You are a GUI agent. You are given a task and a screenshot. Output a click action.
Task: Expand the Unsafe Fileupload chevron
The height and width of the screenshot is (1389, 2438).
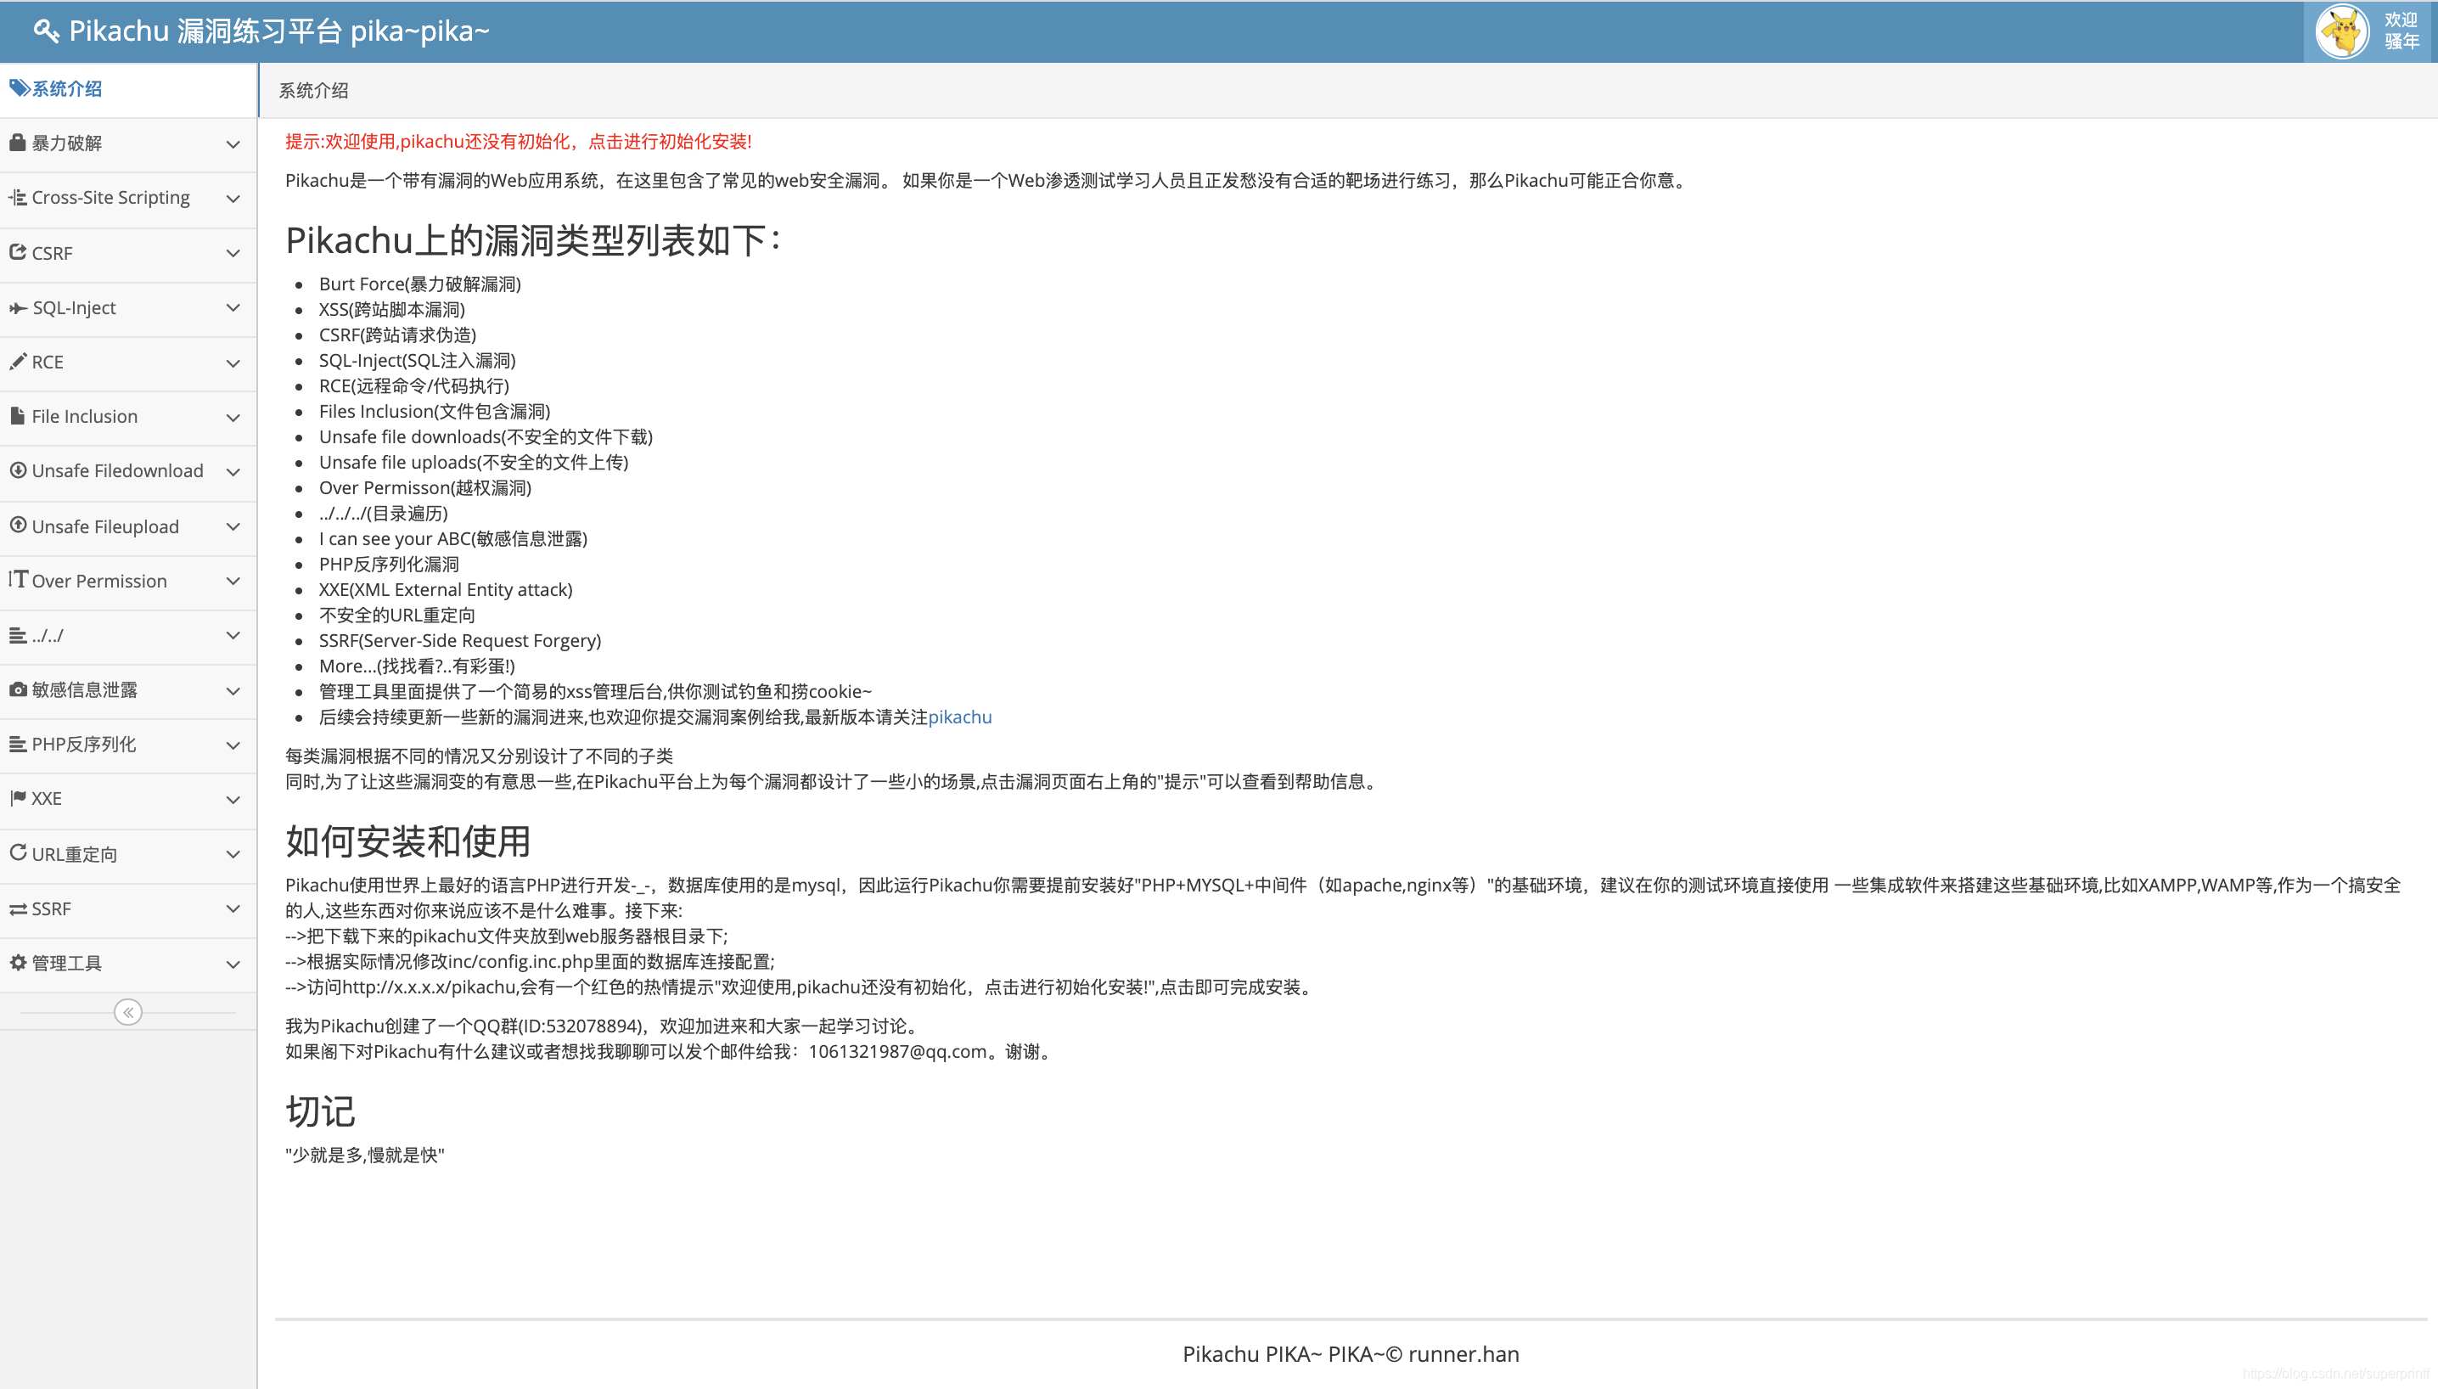pos(233,526)
